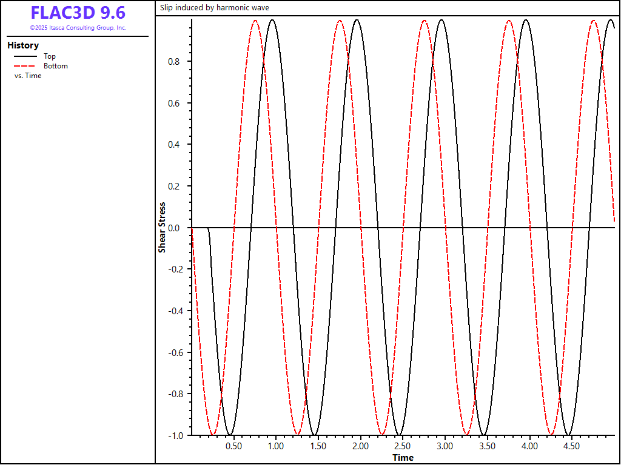This screenshot has height=465, width=621.
Task: Select the Time x-axis label
Action: point(403,457)
